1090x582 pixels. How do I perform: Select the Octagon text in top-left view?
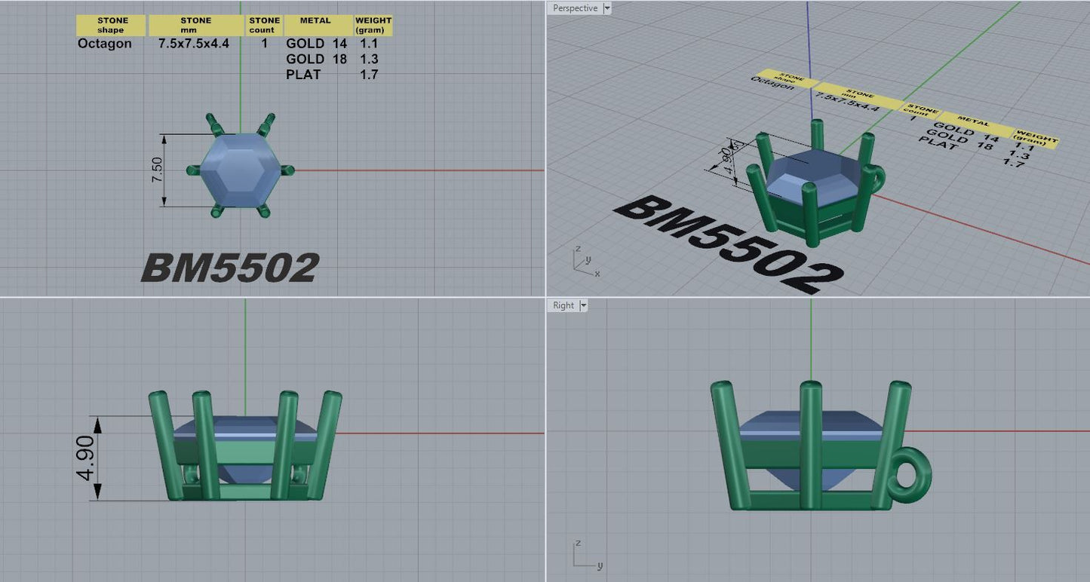(105, 44)
